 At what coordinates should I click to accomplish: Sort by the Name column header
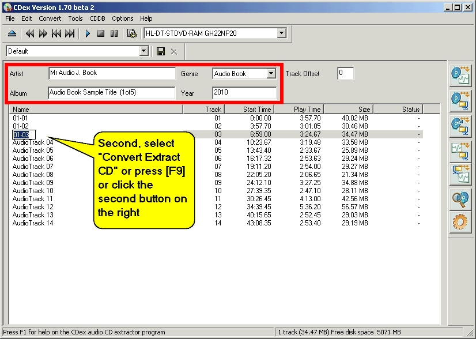pos(96,110)
